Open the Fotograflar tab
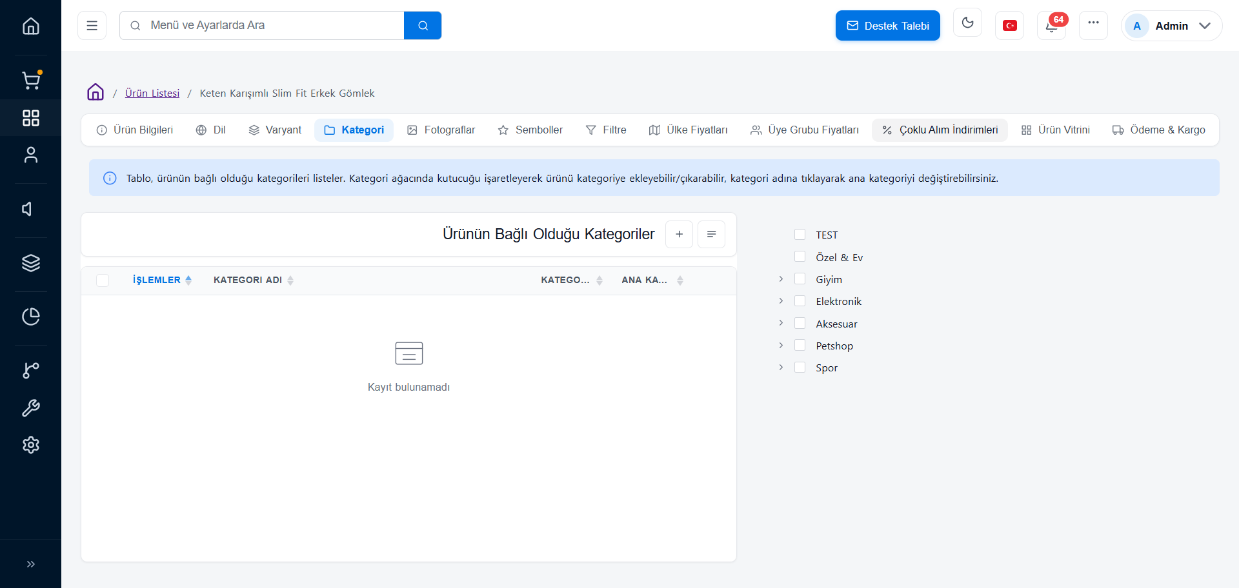Screen dimensions: 1239x588 pyautogui.click(x=441, y=130)
